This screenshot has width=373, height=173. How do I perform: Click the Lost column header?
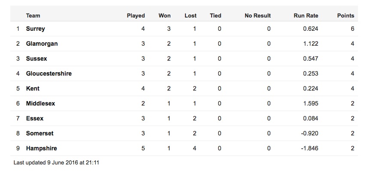click(191, 16)
